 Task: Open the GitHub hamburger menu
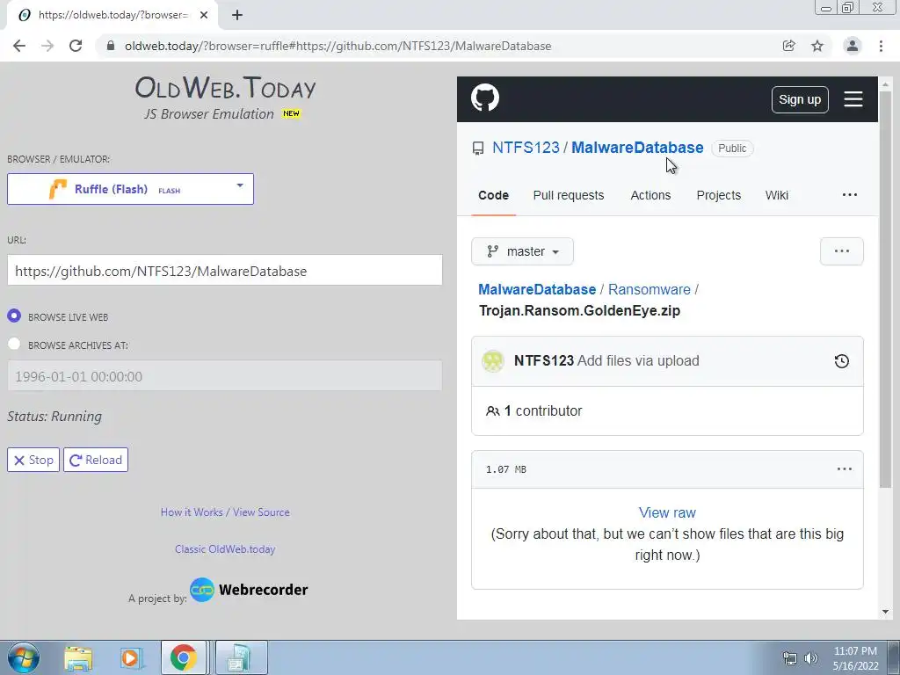[853, 99]
